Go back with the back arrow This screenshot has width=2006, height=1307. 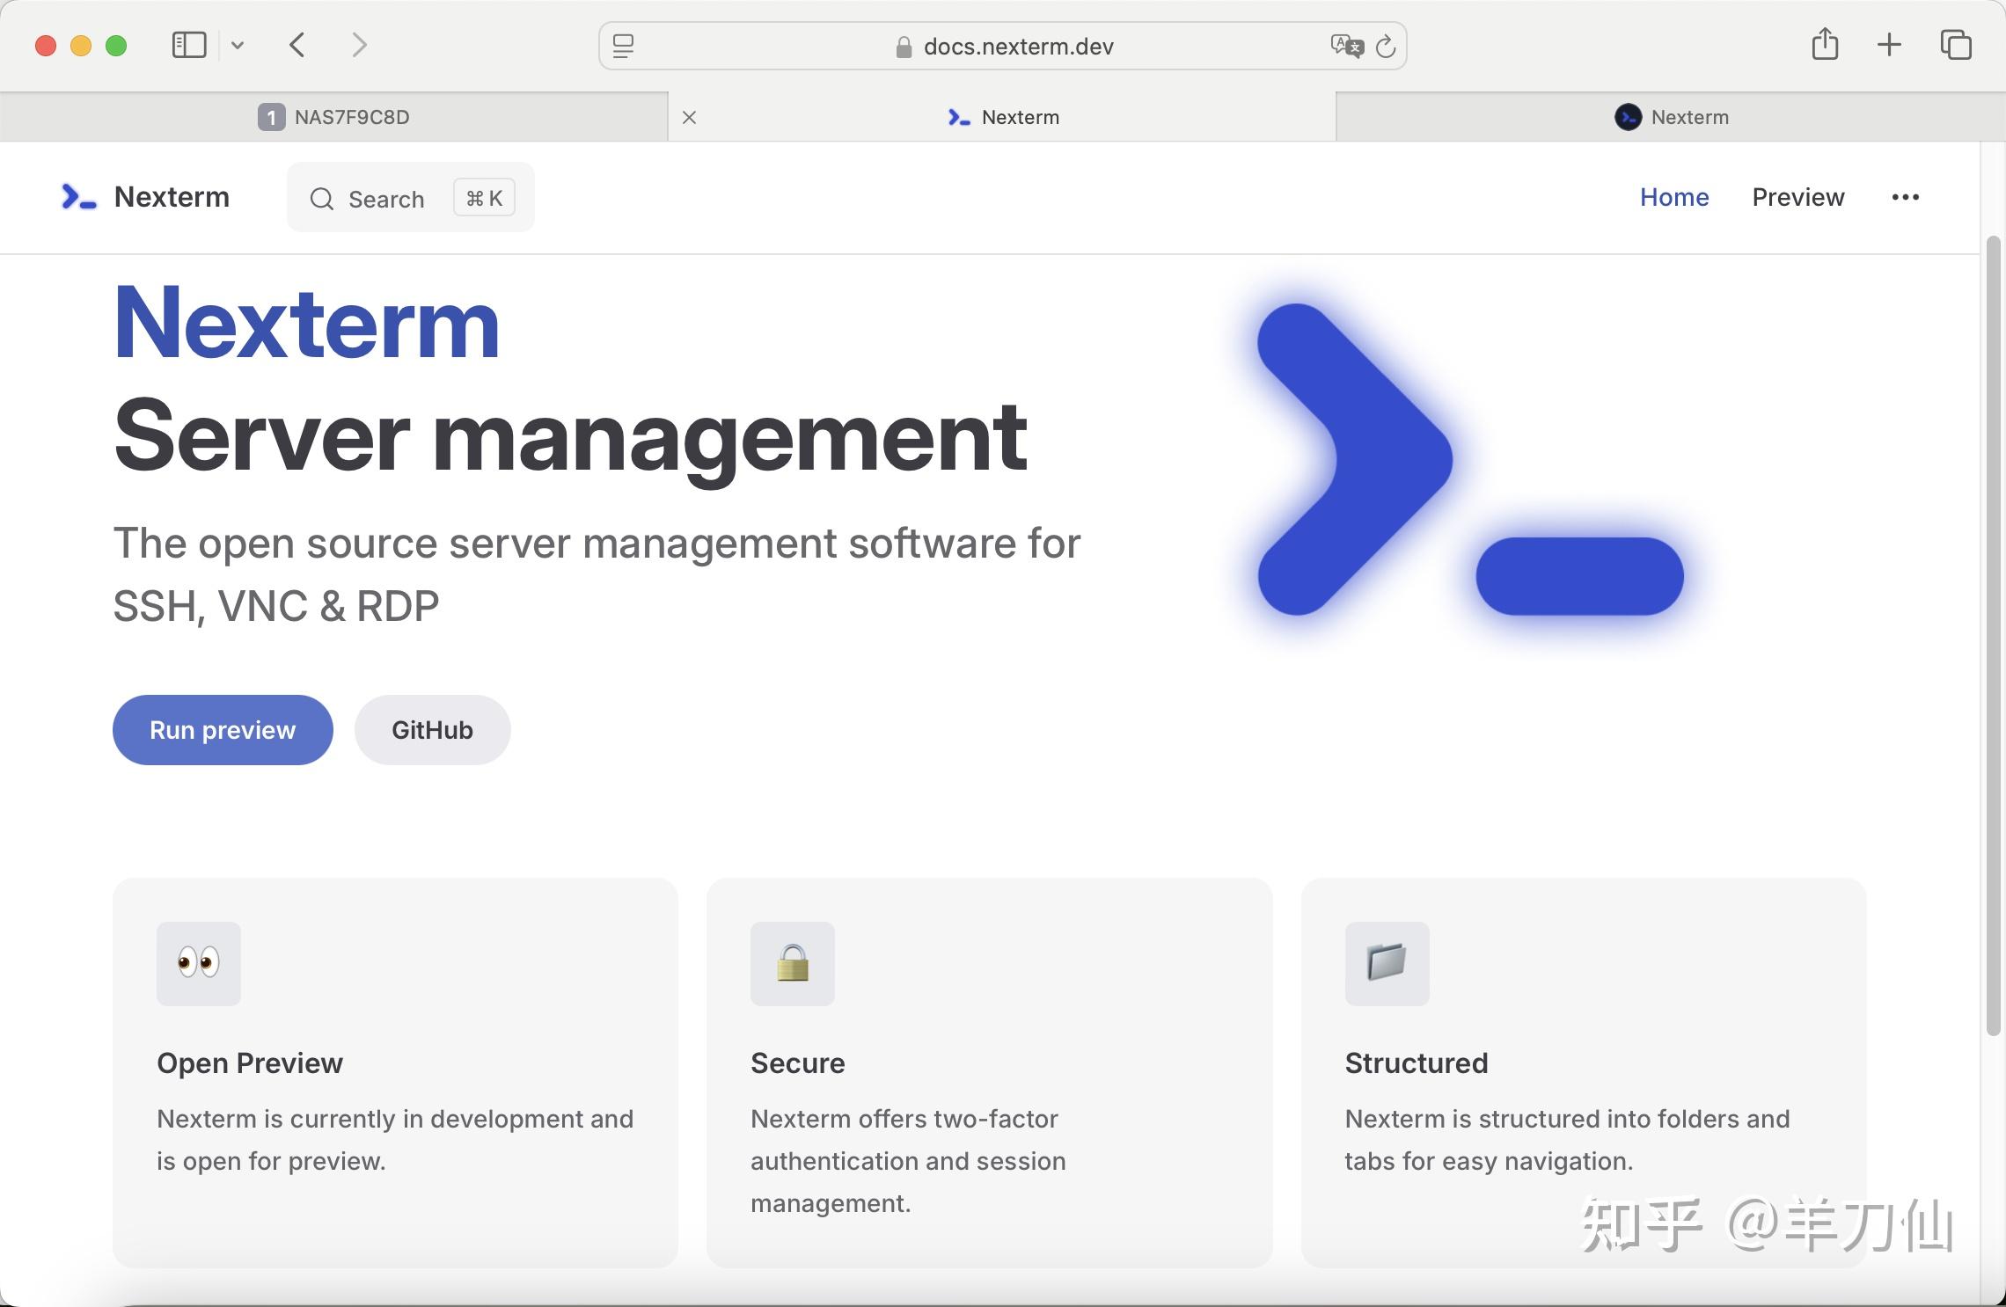coord(297,45)
